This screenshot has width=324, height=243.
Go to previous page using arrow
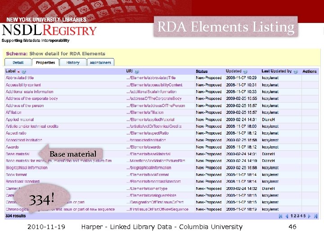[287, 216]
